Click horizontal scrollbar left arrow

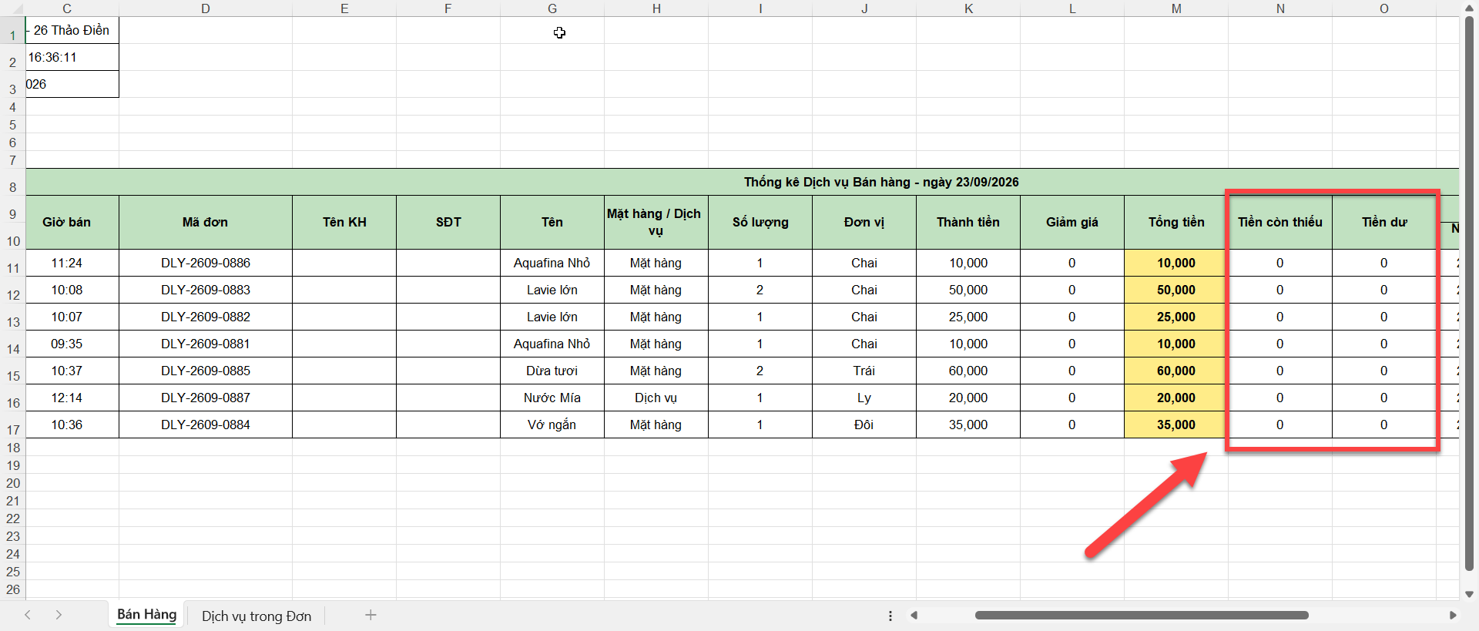[914, 615]
